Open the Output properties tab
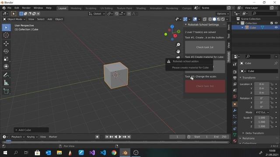 click(235, 78)
